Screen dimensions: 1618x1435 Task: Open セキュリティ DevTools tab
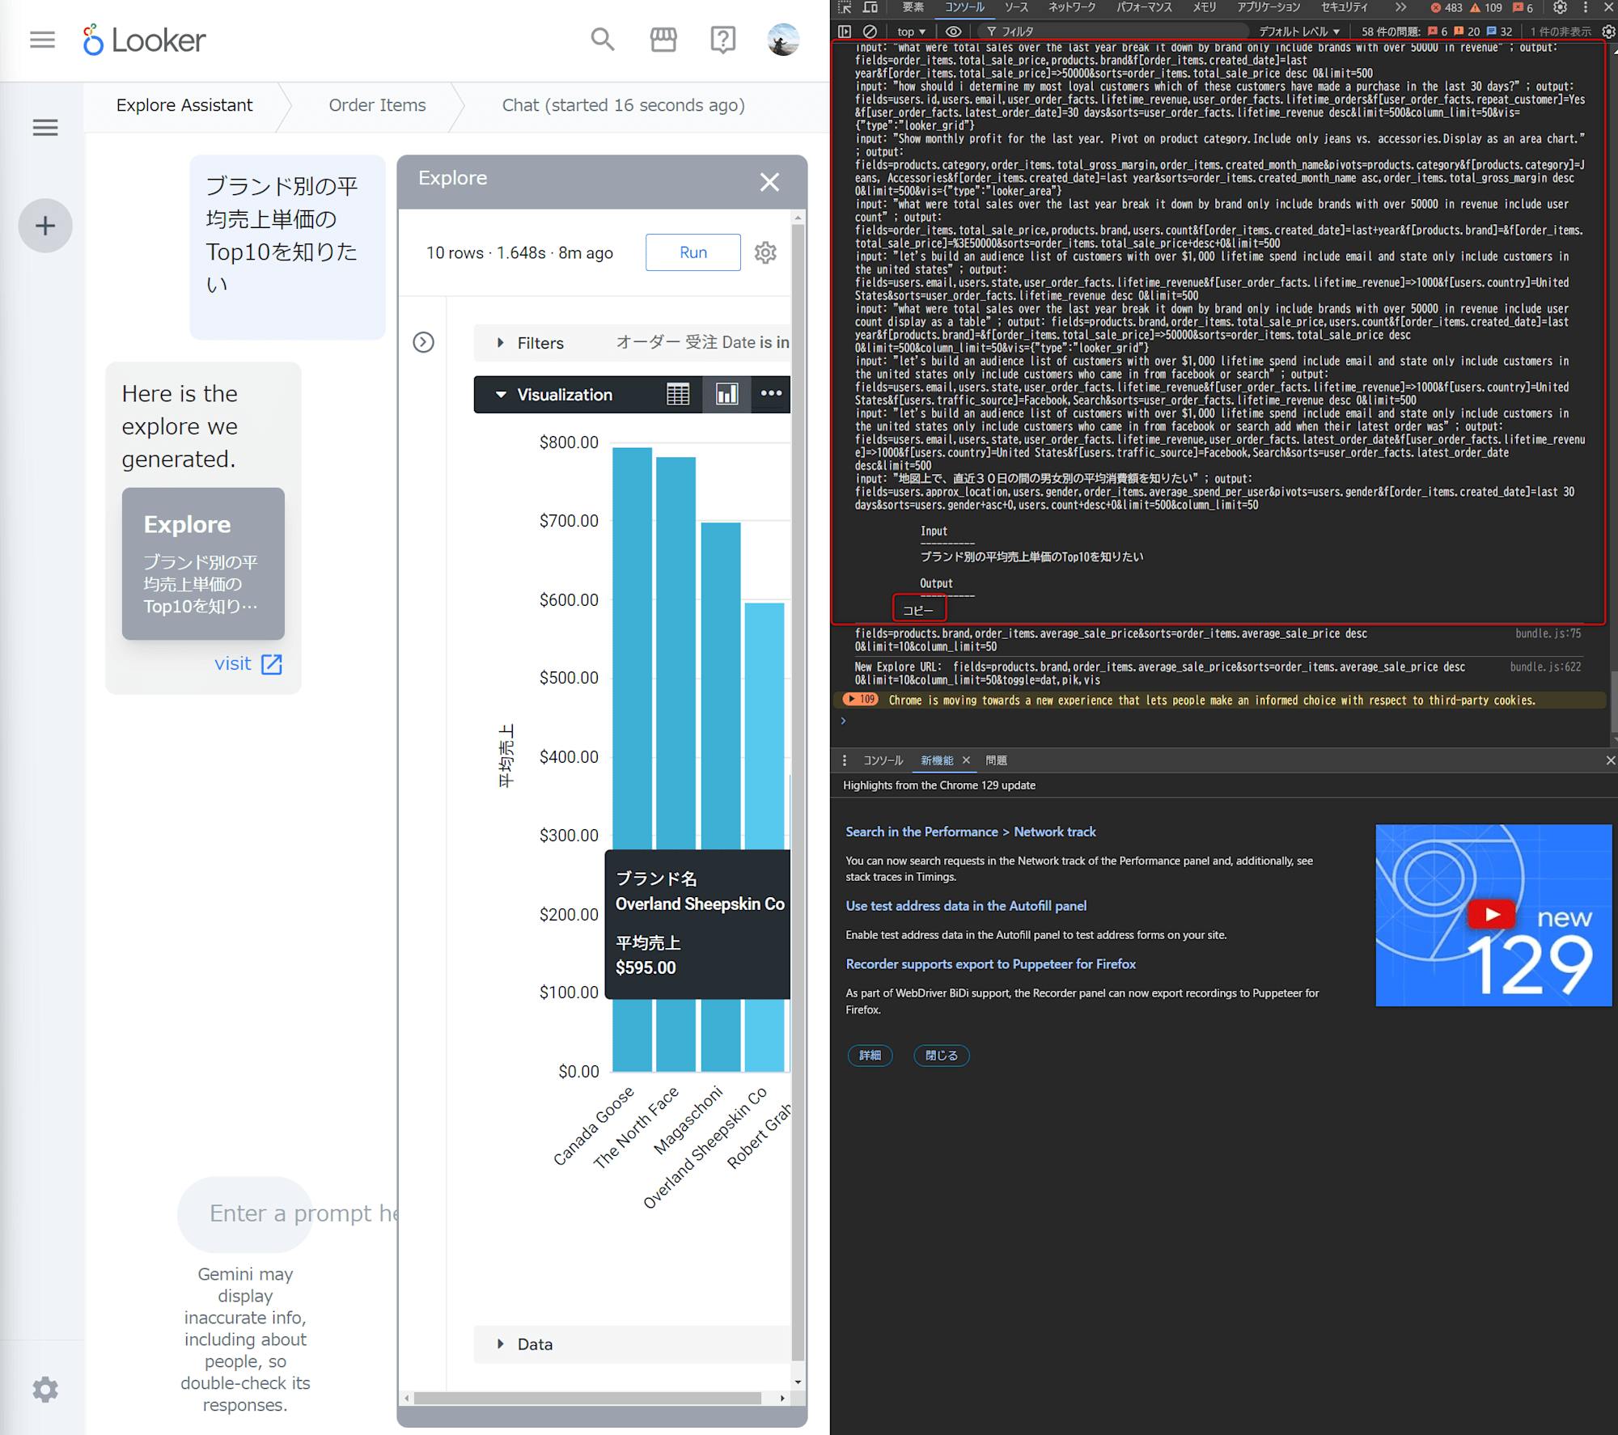1345,7
